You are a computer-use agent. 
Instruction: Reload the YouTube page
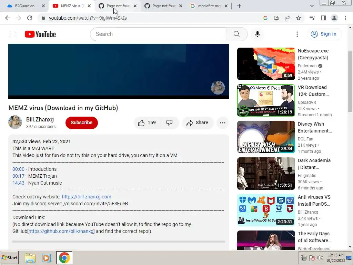30,18
